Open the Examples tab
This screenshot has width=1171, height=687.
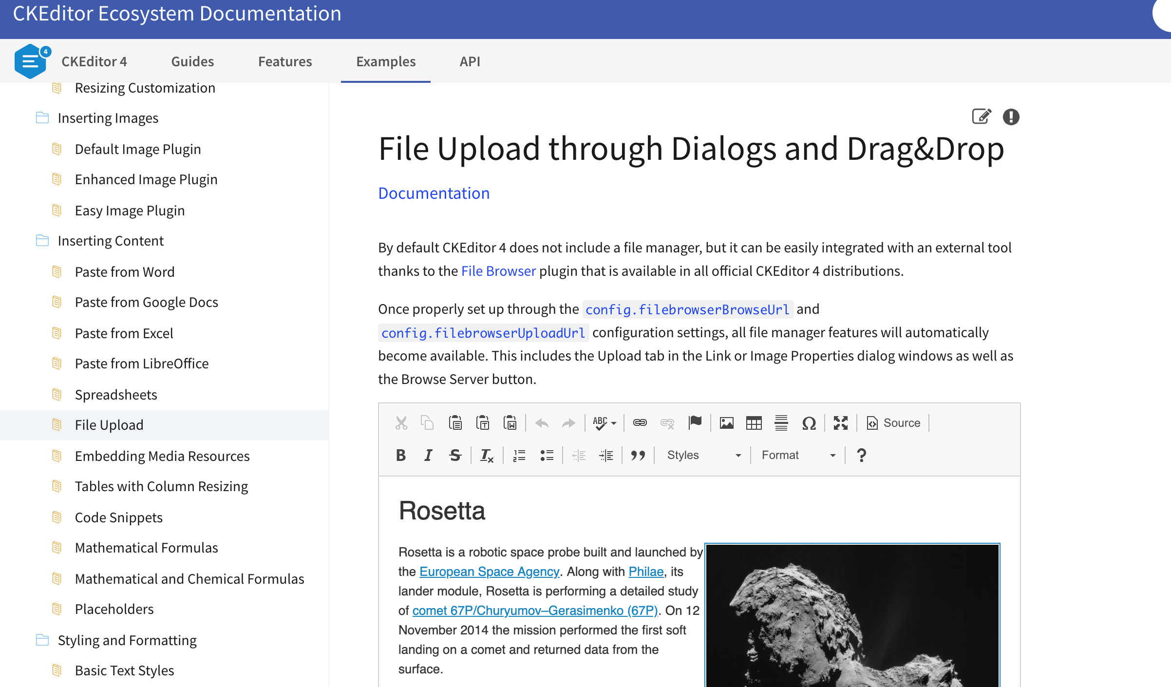386,61
